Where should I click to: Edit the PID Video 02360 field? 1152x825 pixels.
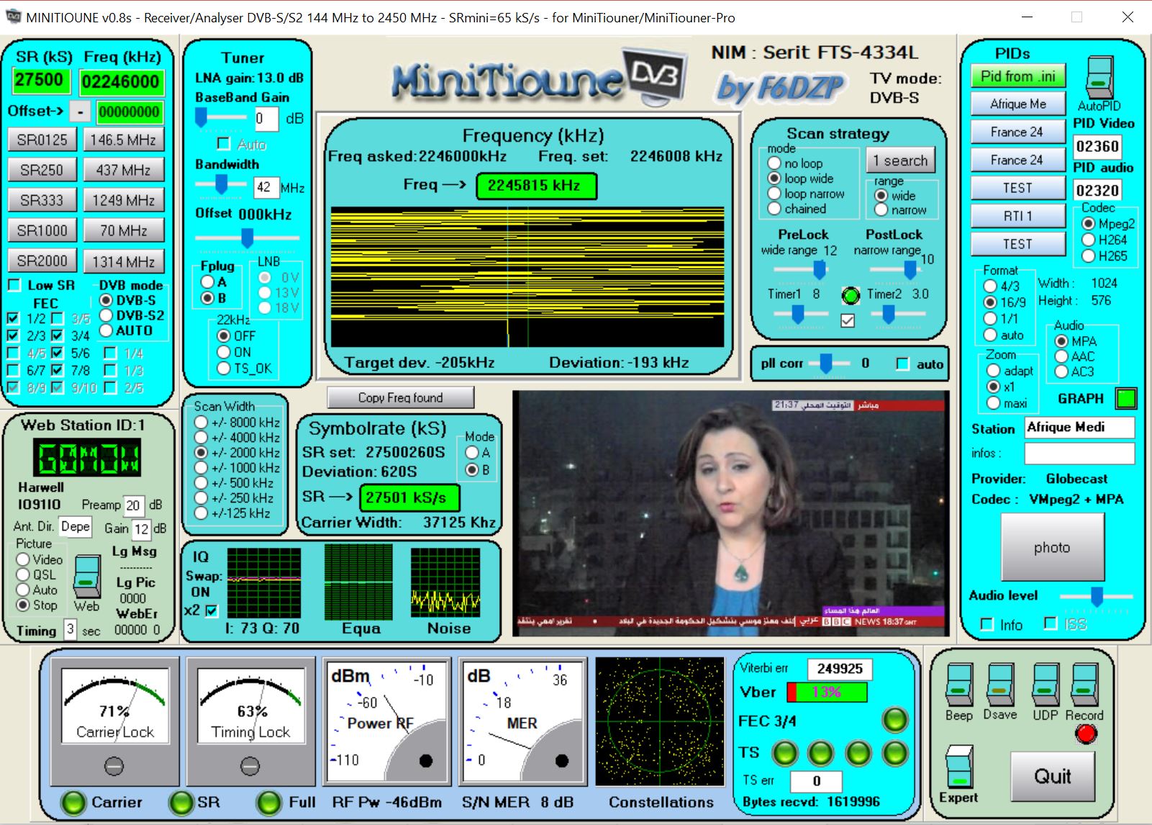click(1097, 147)
